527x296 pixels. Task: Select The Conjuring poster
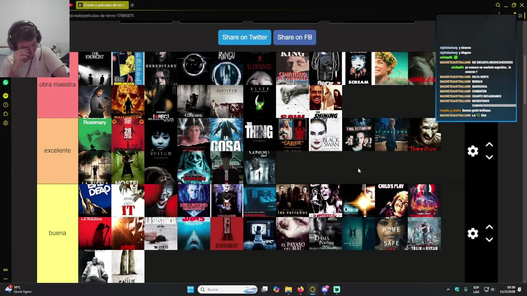click(194, 102)
